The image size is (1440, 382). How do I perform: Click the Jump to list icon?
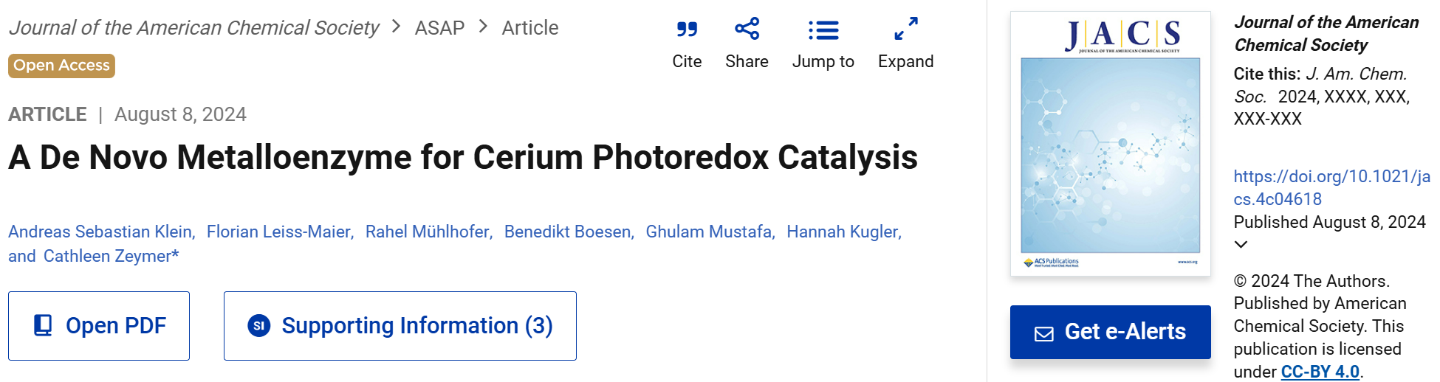coord(823,30)
